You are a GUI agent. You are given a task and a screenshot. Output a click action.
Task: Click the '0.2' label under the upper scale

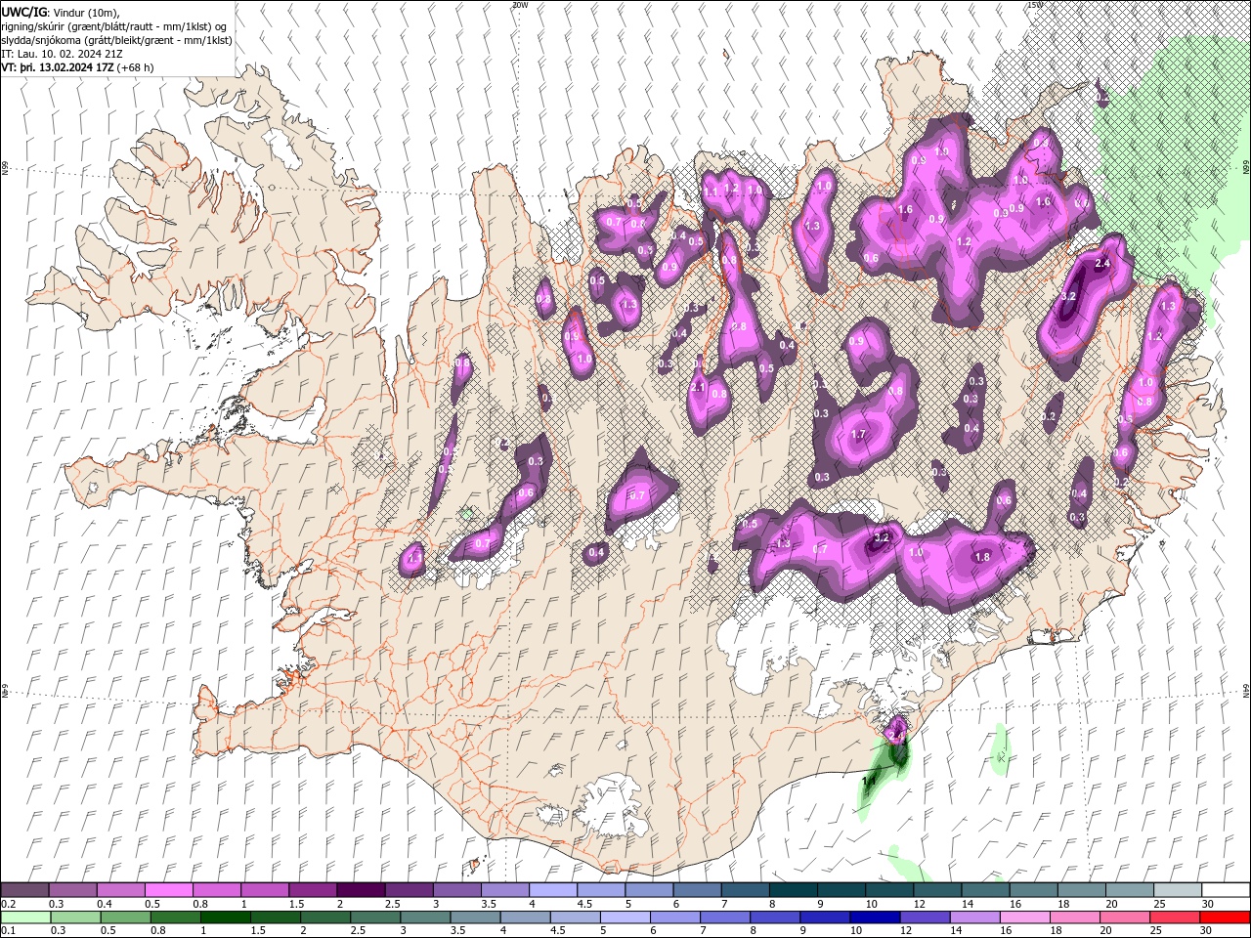pyautogui.click(x=8, y=904)
